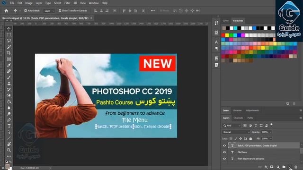The width and height of the screenshot is (303, 170).
Task: Toggle lock transparent pixels
Action: tap(231, 138)
